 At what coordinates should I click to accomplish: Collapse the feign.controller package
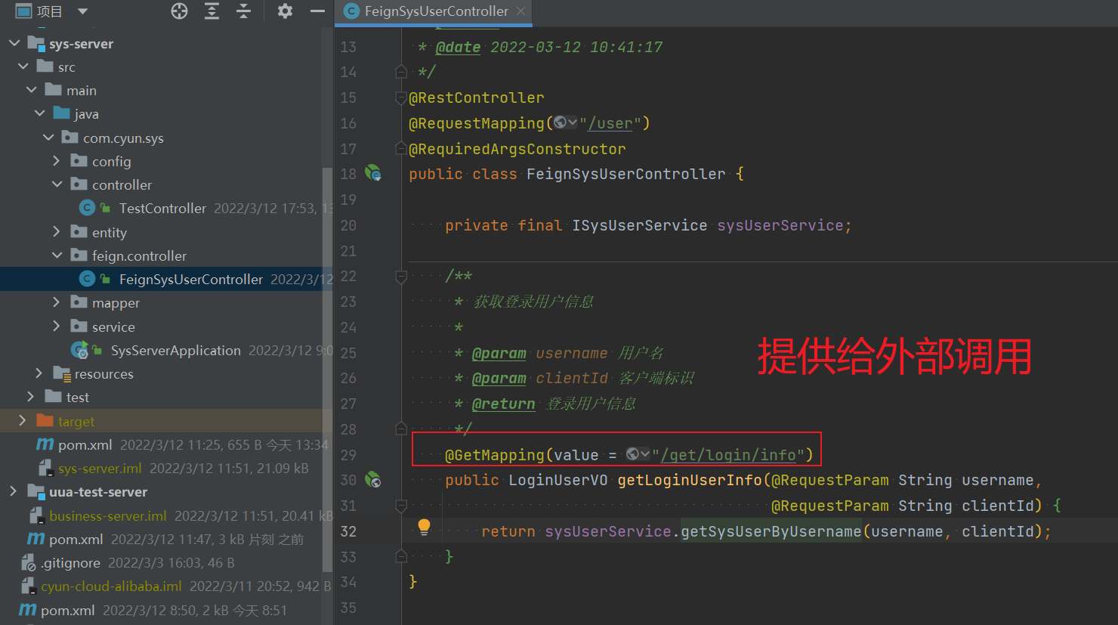tap(57, 255)
